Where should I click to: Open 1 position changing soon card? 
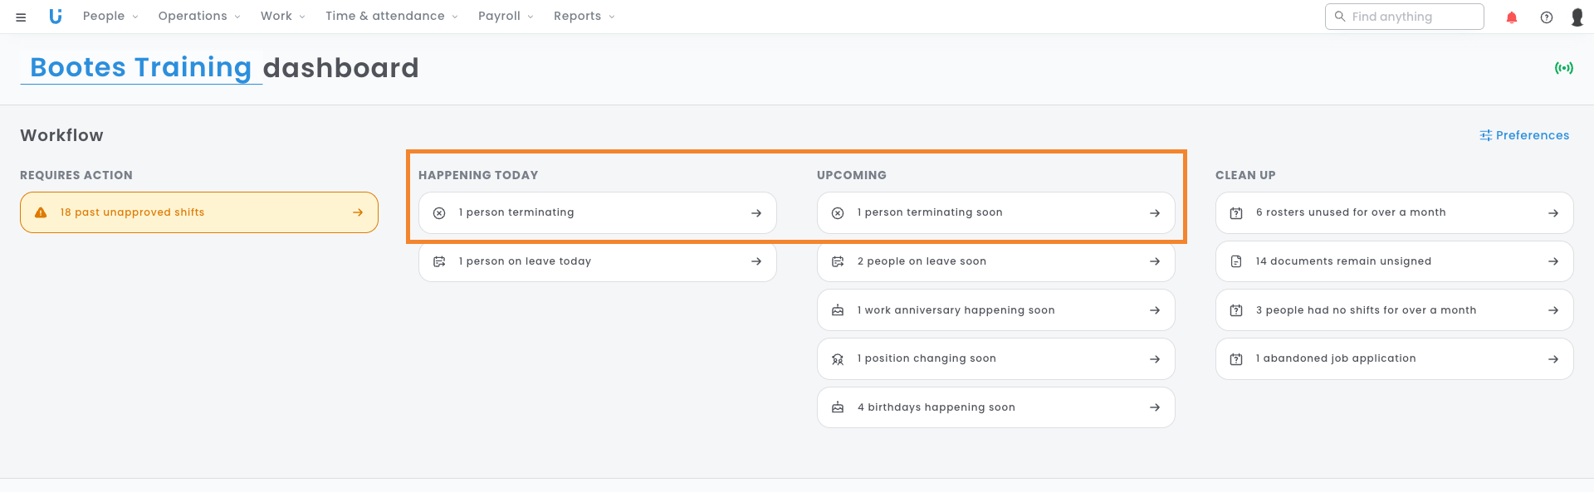[x=995, y=358]
